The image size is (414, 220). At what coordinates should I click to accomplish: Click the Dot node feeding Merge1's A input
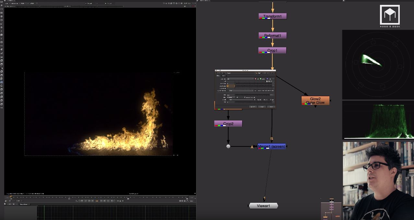click(228, 146)
